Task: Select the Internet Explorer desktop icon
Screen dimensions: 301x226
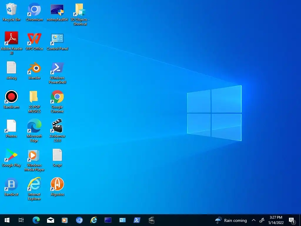Action: (34, 189)
